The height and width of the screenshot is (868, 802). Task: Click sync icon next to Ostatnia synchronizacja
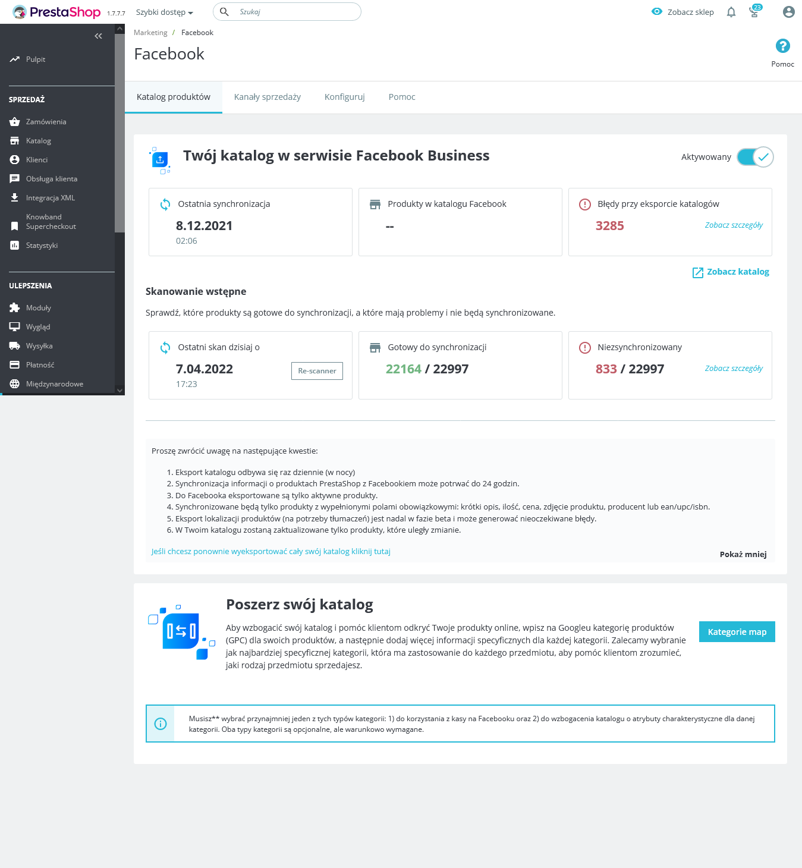click(x=165, y=205)
